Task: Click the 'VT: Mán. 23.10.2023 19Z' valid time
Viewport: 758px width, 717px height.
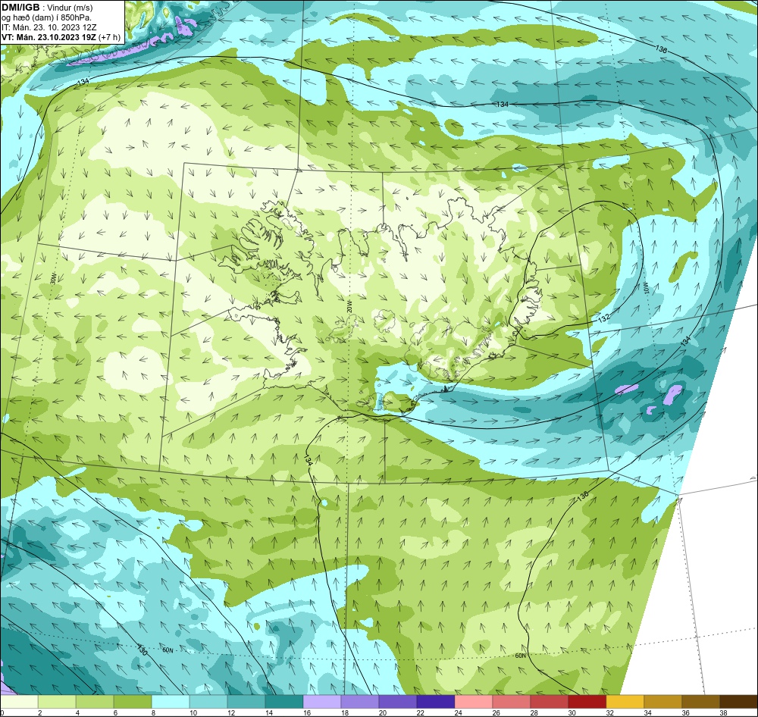Action: [x=49, y=37]
